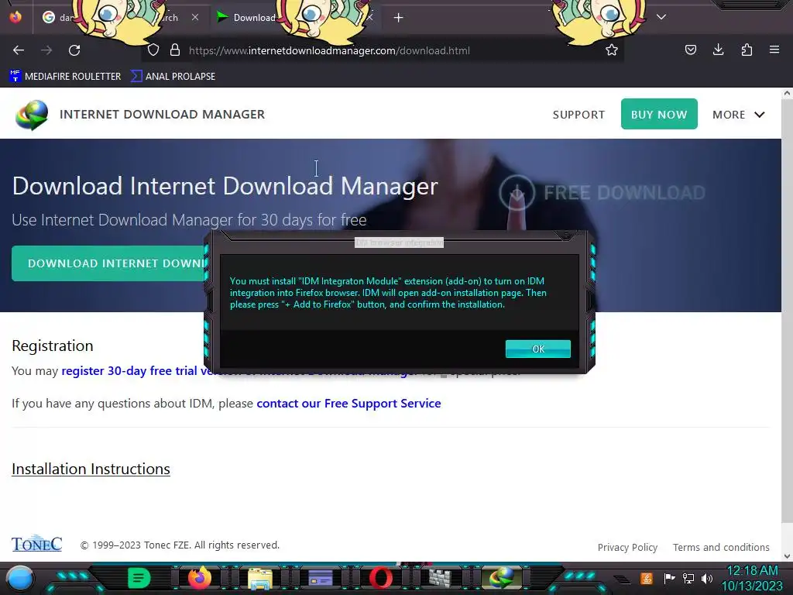The height and width of the screenshot is (595, 793).
Task: Click the Tonec logo in footer
Action: pos(36,543)
